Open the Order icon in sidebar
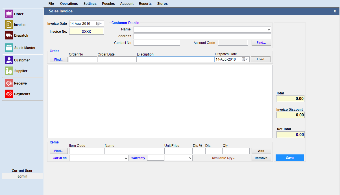The height and width of the screenshot is (195, 340). [x=9, y=14]
